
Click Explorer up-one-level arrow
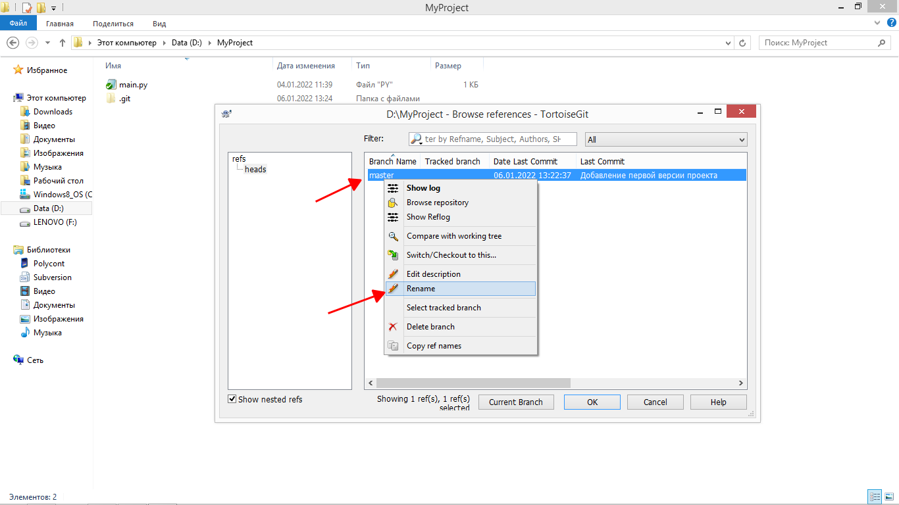point(63,43)
